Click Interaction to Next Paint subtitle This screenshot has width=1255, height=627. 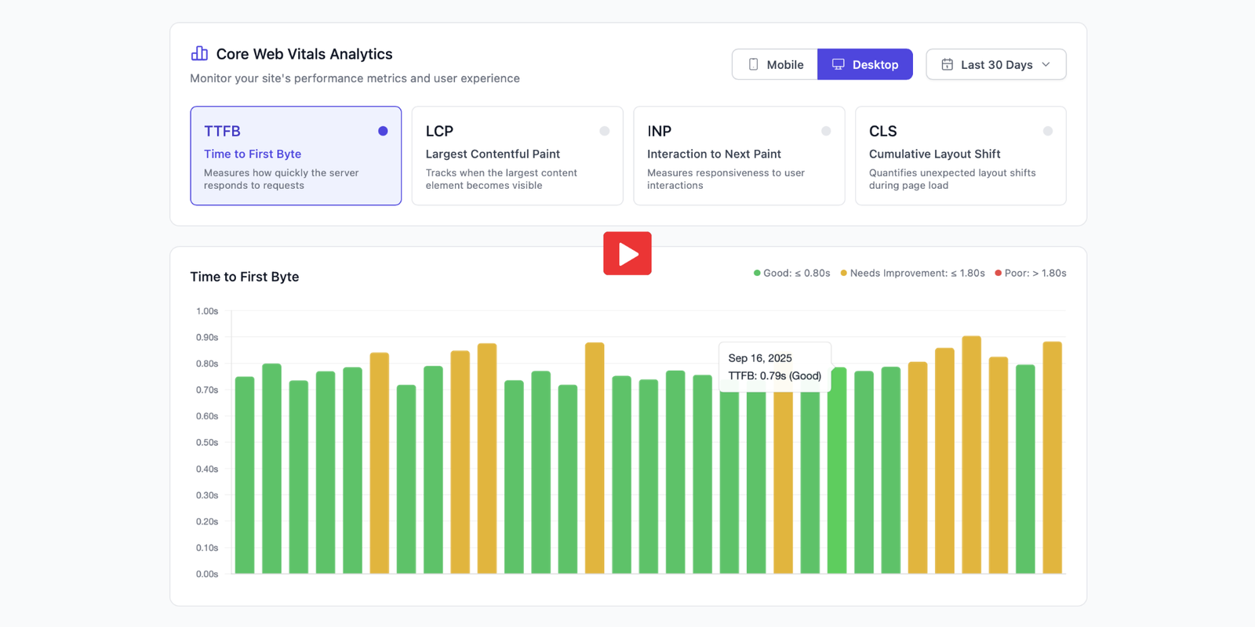point(714,154)
